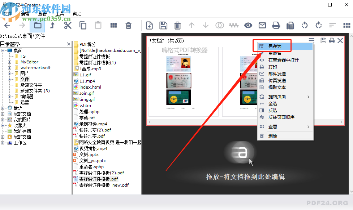
Task: Click left arrow of document horizontal scrollbar
Action: click(150, 122)
